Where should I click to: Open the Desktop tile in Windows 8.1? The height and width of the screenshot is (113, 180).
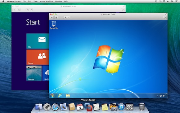coord(34,73)
